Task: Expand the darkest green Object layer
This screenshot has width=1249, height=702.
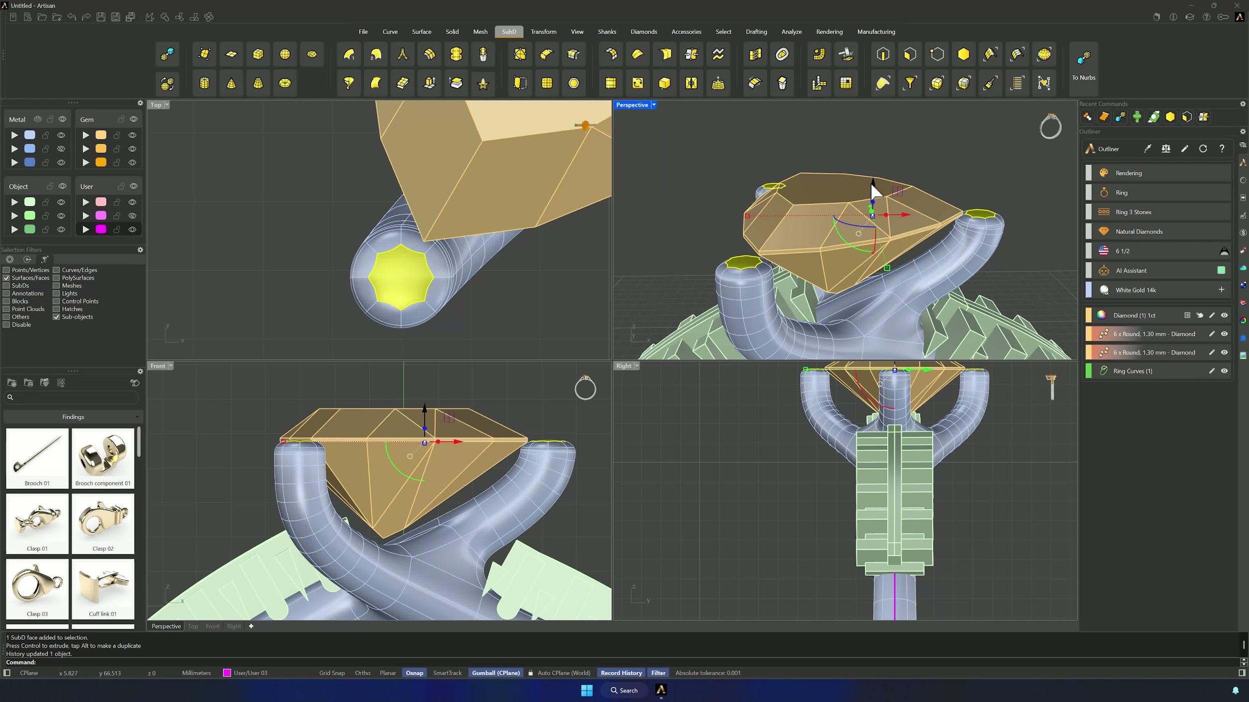Action: click(14, 229)
